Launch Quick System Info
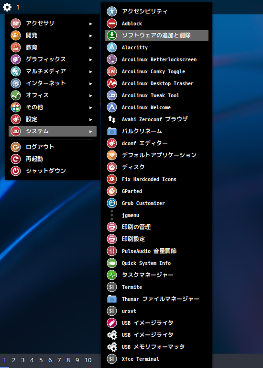This screenshot has height=368, width=263. 156,263
